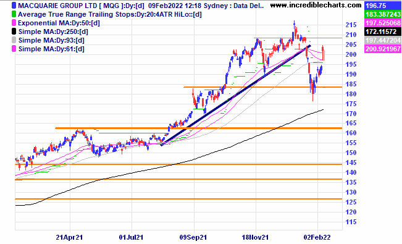Image resolution: width=402 pixels, height=244 pixels.
Task: Click the grey 197.447204 value label
Action: tap(383, 40)
